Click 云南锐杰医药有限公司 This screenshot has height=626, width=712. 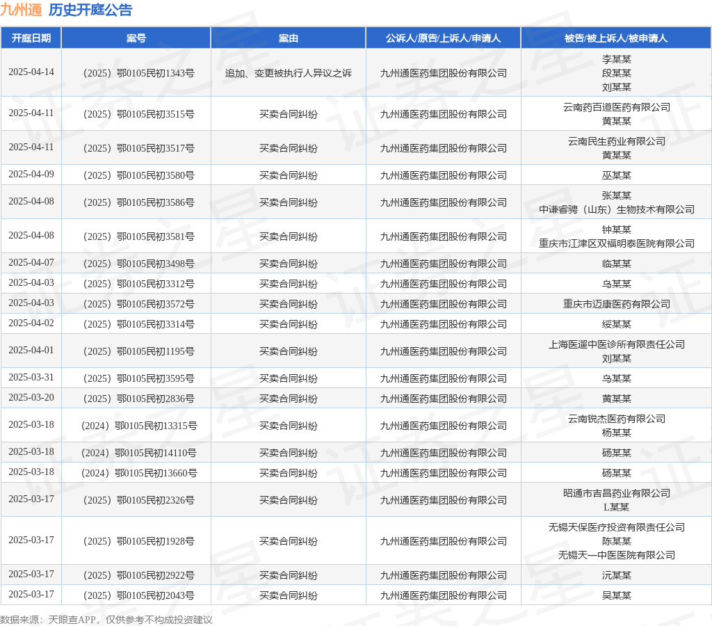(617, 419)
